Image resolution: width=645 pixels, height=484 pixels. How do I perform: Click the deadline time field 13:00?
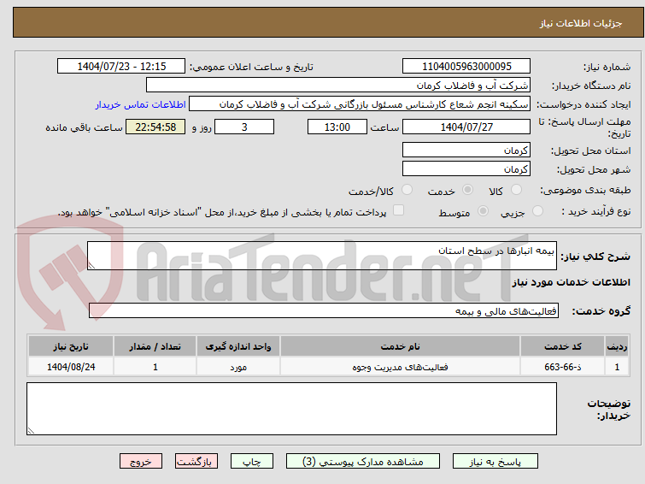337,127
